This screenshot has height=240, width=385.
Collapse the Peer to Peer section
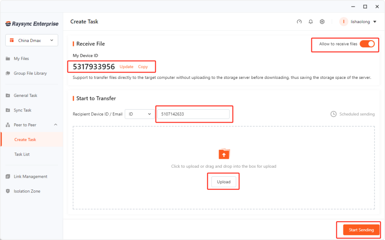(x=55, y=125)
